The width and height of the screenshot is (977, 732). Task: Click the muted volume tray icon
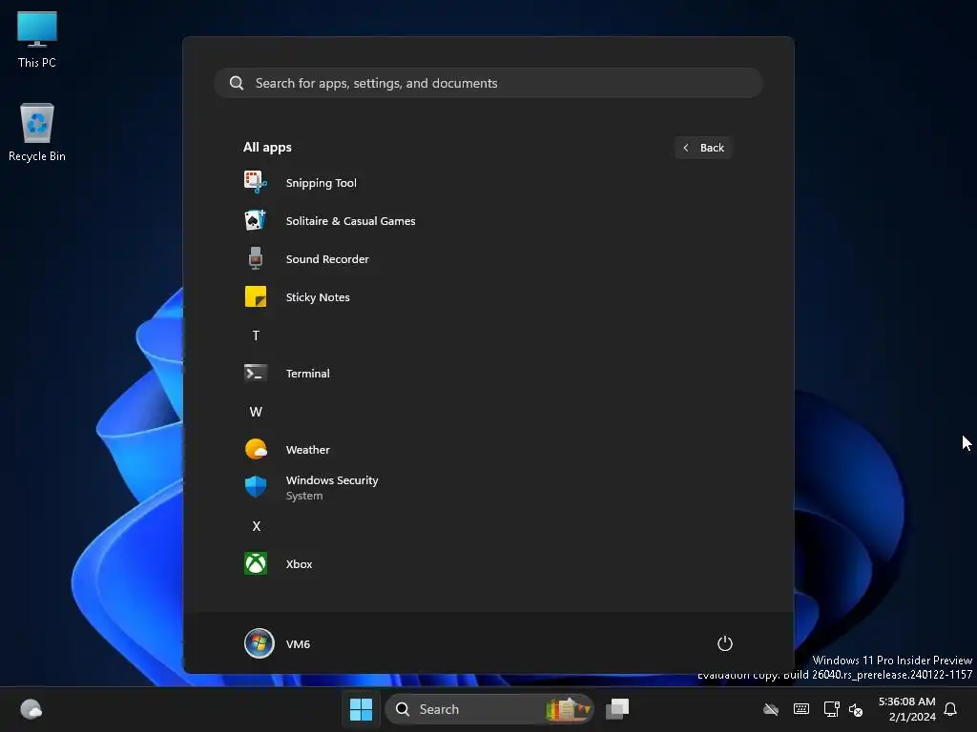(x=856, y=709)
